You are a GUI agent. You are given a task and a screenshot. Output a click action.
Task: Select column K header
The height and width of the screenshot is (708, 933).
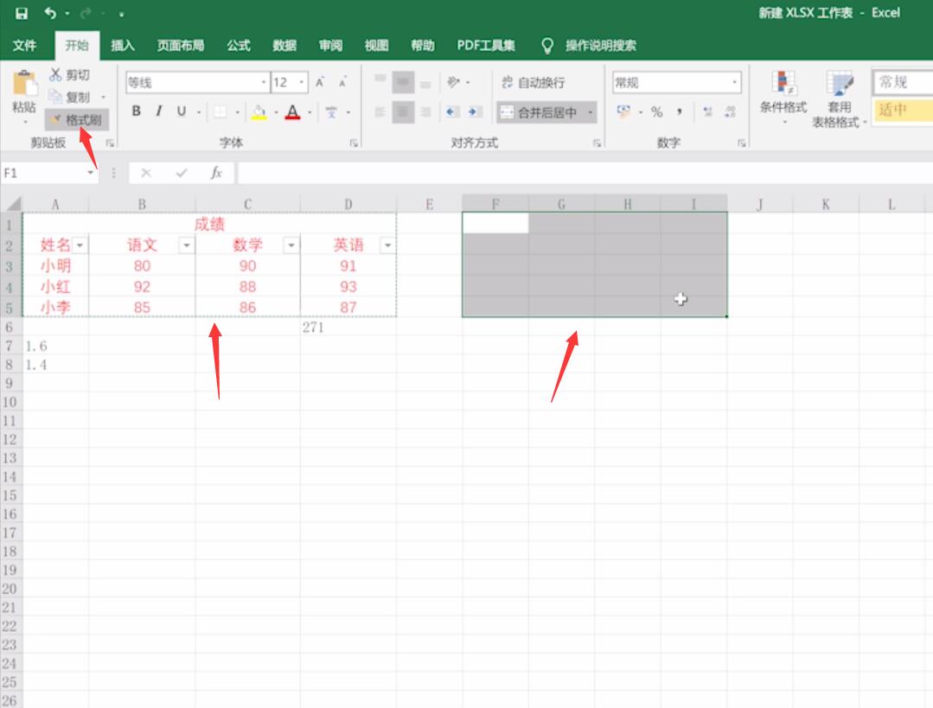826,204
